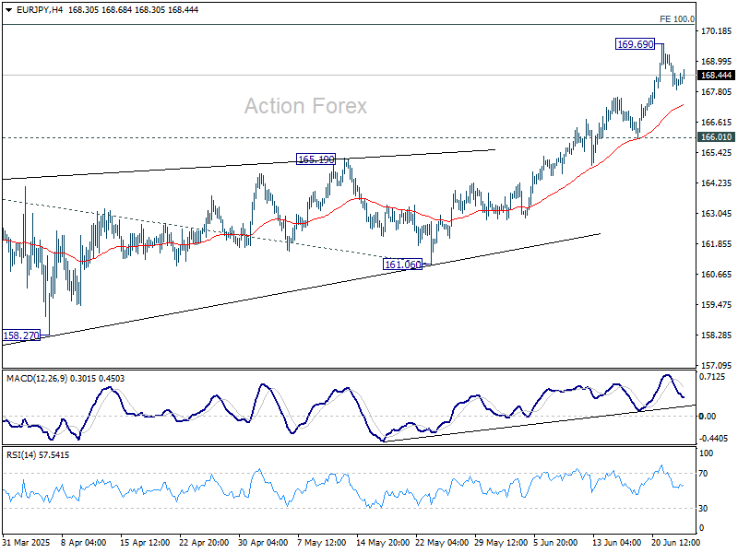Select the 166.010 support level tag
This screenshot has width=738, height=553.
[716, 136]
